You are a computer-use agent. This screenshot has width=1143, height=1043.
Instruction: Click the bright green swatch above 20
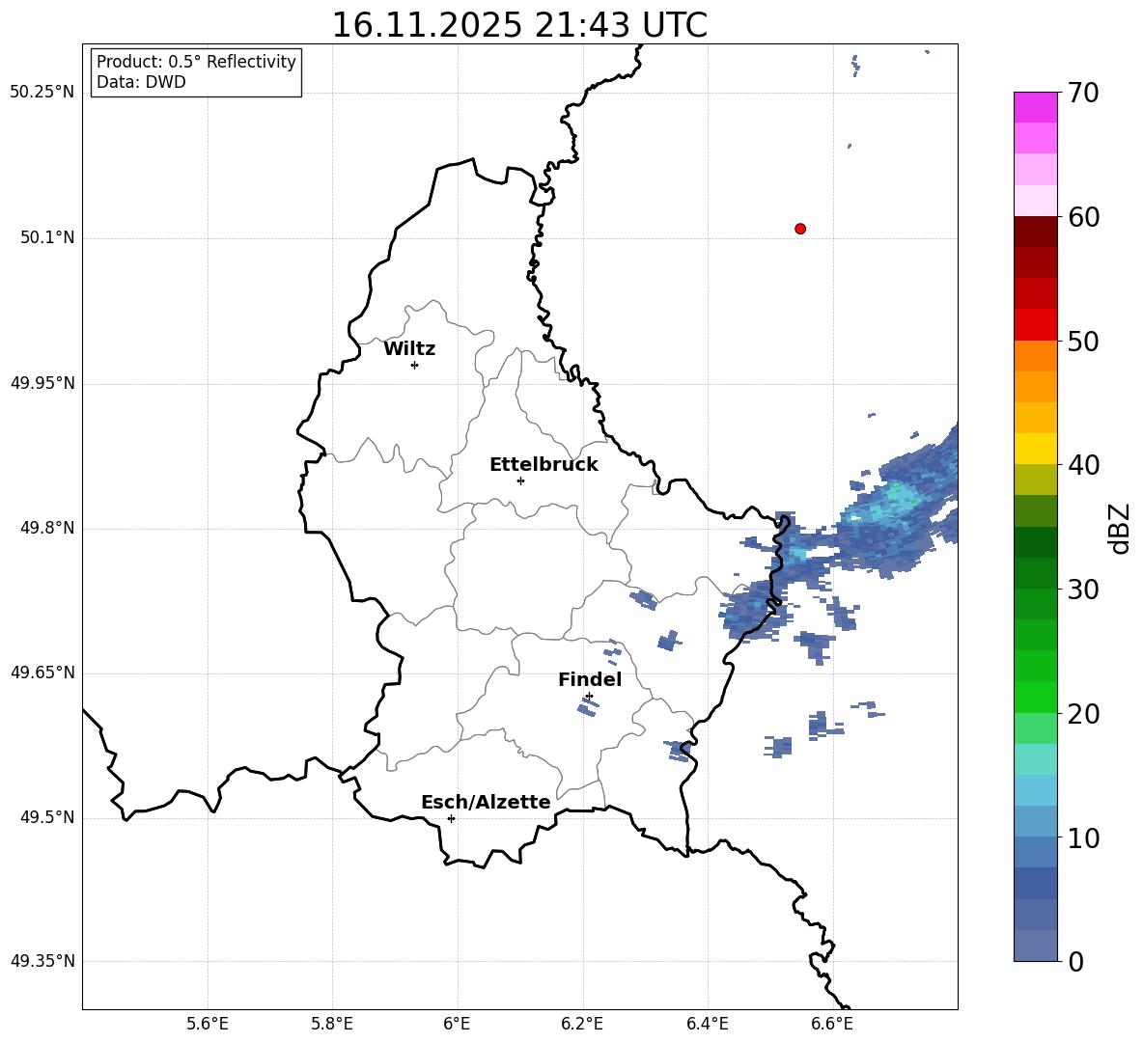1036,697
